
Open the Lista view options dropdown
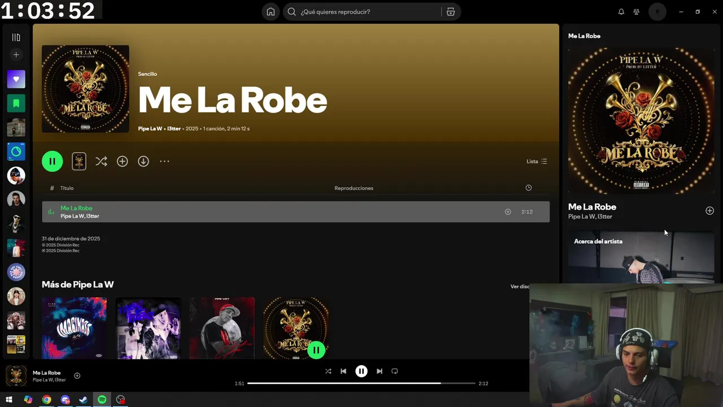(537, 161)
